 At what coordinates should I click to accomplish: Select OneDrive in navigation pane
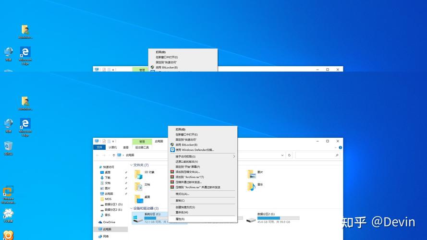tap(107, 222)
